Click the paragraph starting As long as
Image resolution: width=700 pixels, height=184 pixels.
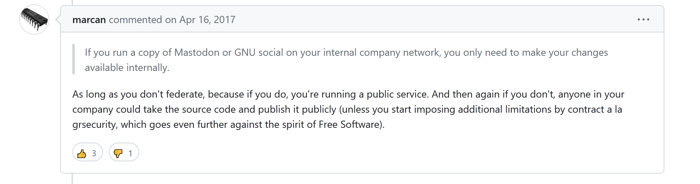[x=348, y=109]
